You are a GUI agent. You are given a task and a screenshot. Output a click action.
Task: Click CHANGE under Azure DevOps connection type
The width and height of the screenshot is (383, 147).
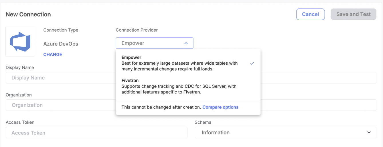(53, 54)
